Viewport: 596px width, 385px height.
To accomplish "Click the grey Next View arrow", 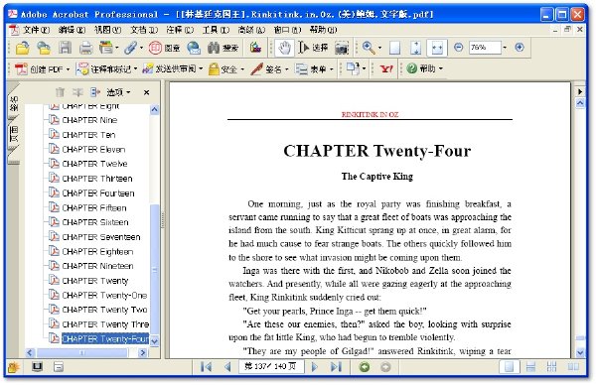I will tap(385, 367).
